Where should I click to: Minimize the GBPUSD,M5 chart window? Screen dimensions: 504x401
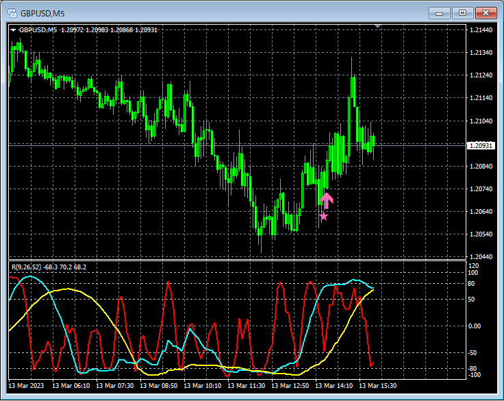[440, 13]
